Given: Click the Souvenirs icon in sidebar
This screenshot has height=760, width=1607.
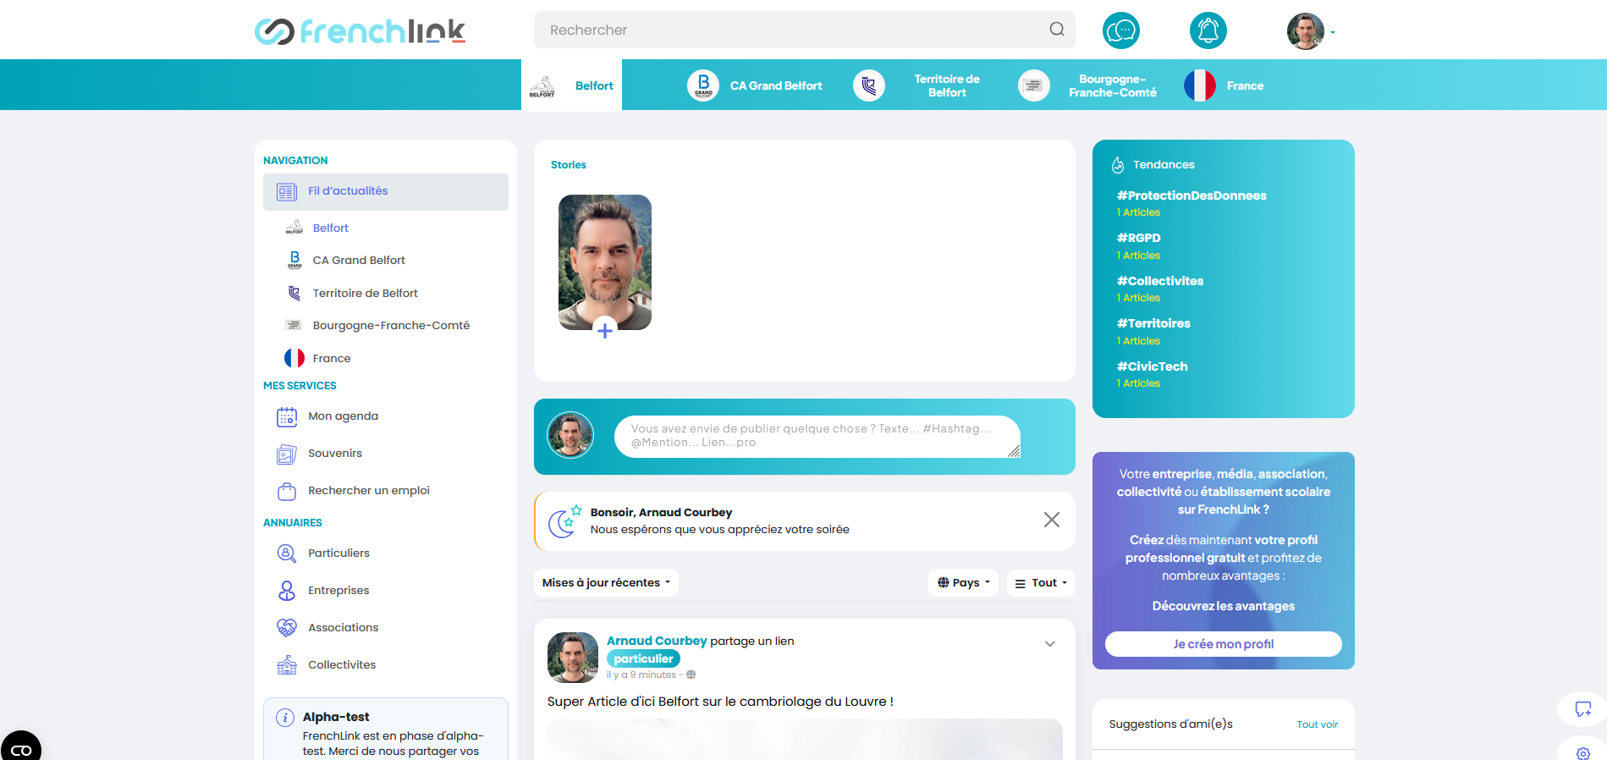Looking at the screenshot, I should pos(287,454).
